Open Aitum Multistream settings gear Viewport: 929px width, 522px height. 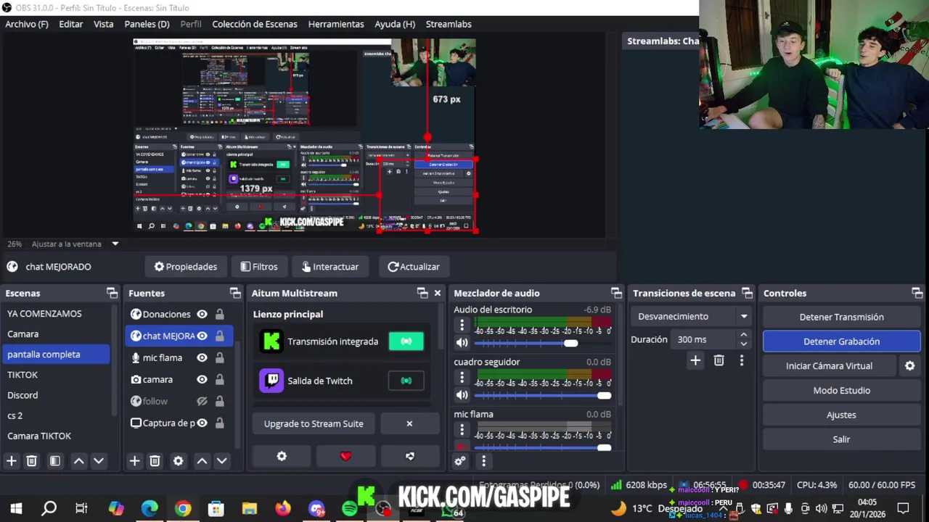point(282,456)
